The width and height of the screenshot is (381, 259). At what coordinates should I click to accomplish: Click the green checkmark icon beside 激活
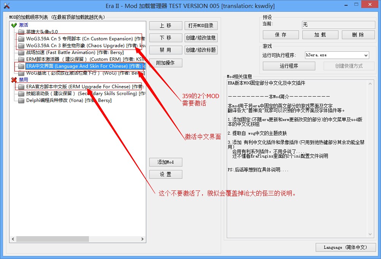(x=14, y=25)
